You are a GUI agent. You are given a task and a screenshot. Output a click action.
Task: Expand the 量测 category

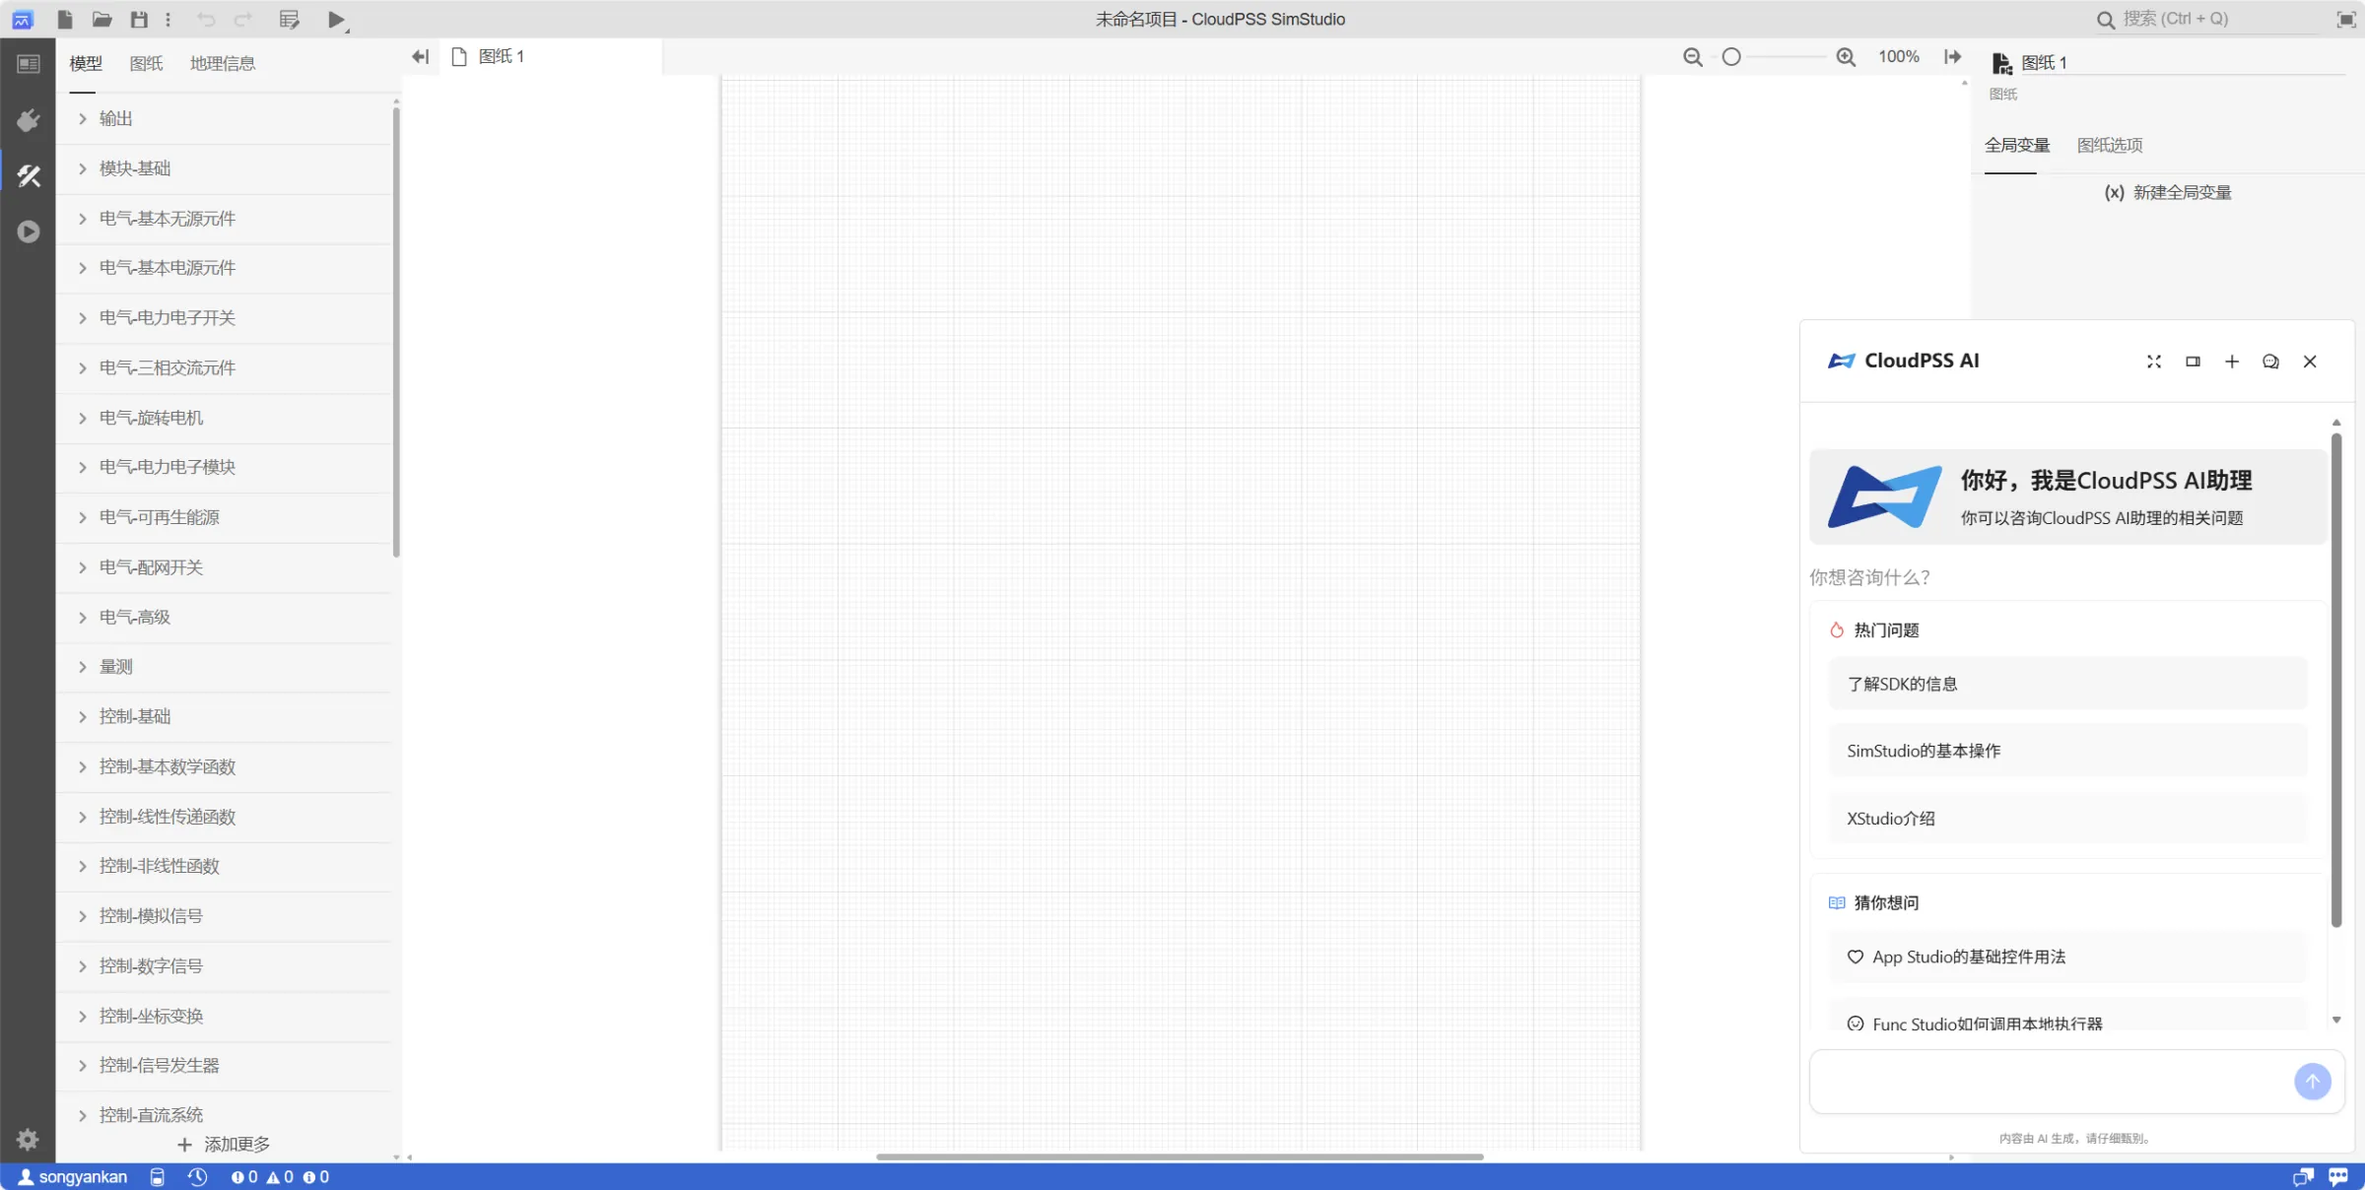click(115, 667)
